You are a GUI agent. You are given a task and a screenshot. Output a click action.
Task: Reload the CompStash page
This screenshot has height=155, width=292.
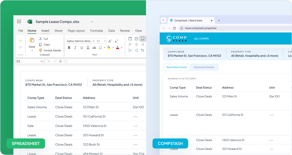(x=174, y=28)
